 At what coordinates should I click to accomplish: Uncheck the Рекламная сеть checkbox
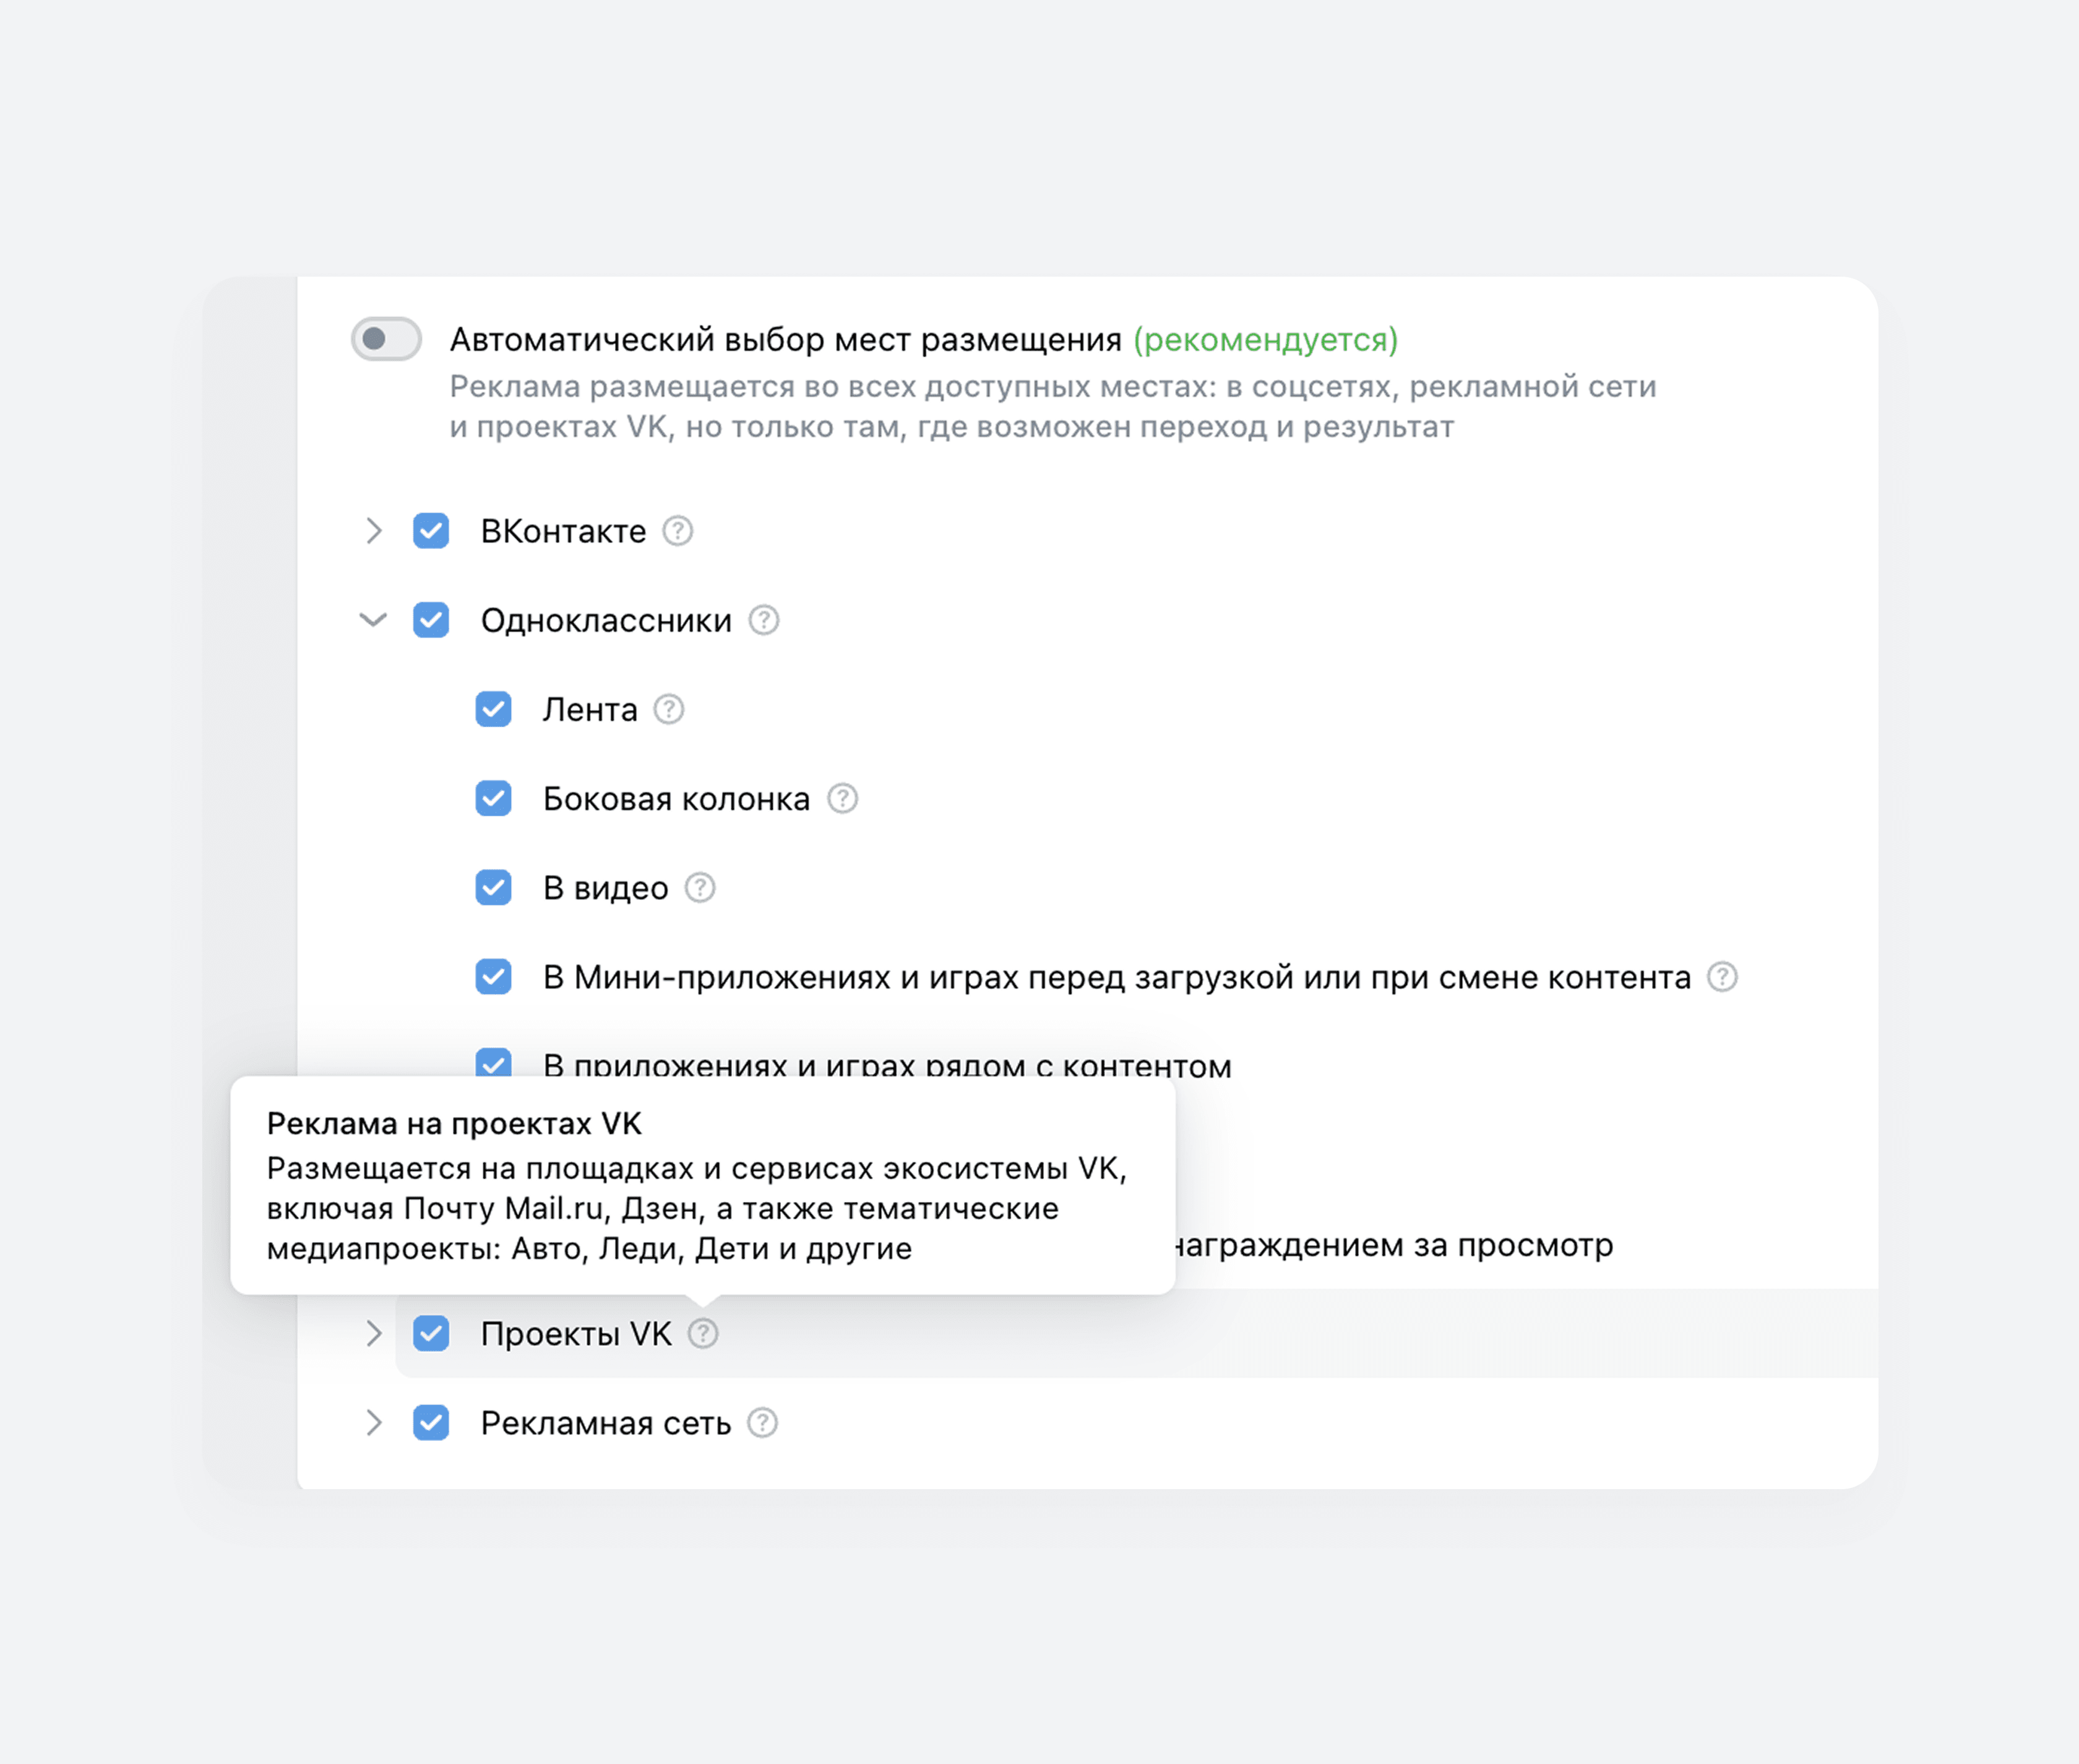[x=431, y=1422]
